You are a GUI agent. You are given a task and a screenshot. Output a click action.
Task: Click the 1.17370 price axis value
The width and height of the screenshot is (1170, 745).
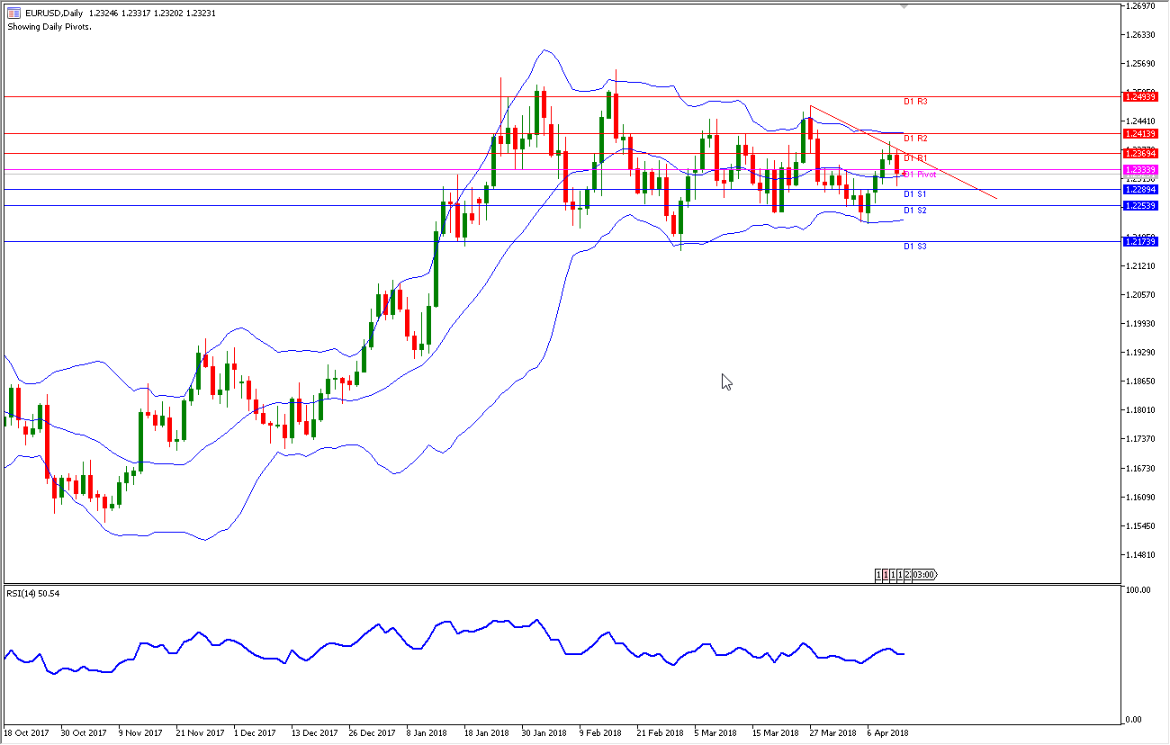[x=1138, y=439]
